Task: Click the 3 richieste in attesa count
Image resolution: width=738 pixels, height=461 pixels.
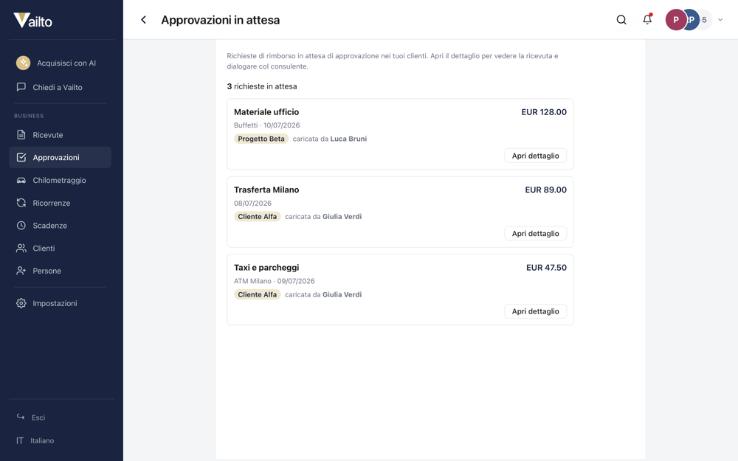Action: [x=262, y=86]
